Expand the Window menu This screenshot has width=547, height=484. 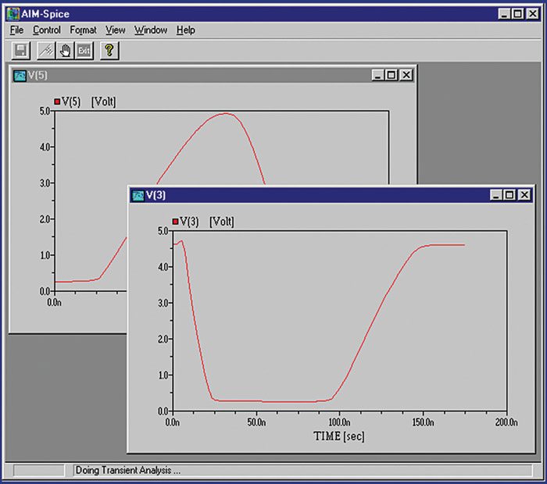pos(151,30)
